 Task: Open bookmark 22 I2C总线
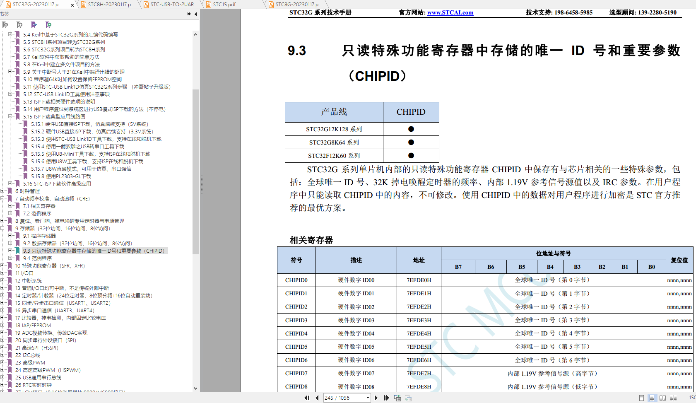28,355
